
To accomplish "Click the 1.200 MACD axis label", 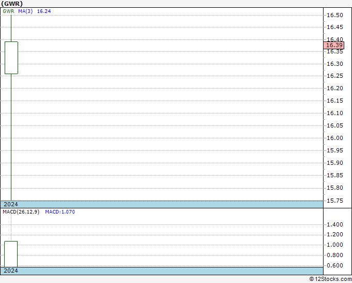I will click(335, 234).
